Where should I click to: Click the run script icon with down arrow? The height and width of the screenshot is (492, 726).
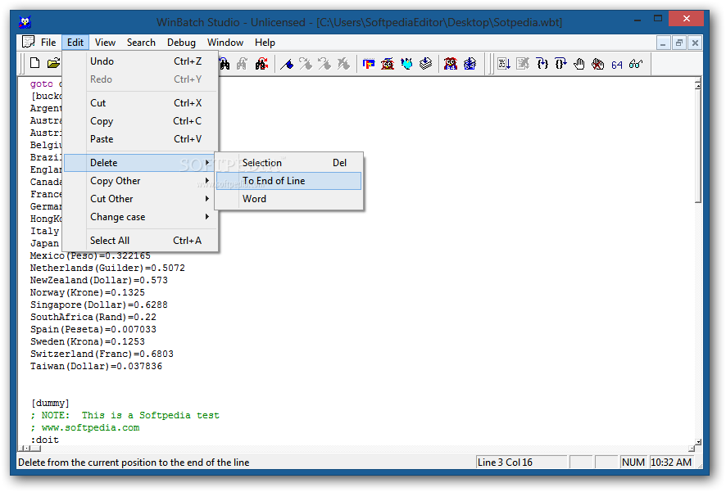[x=504, y=64]
